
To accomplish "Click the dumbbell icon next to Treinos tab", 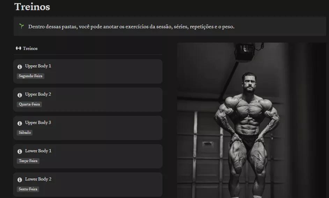I will [19, 48].
